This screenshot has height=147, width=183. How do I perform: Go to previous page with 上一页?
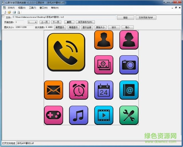click(45, 22)
